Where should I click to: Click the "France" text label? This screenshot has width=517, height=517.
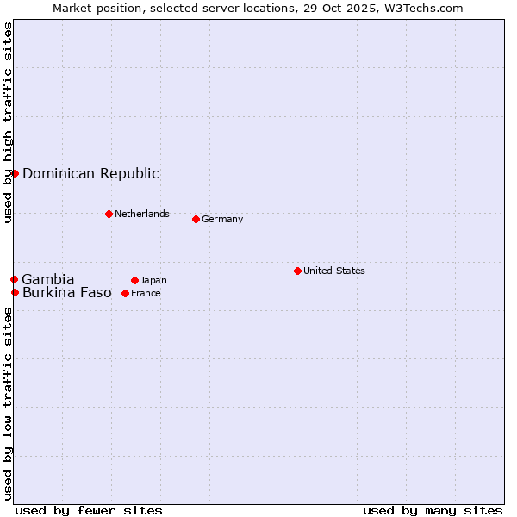click(x=146, y=293)
